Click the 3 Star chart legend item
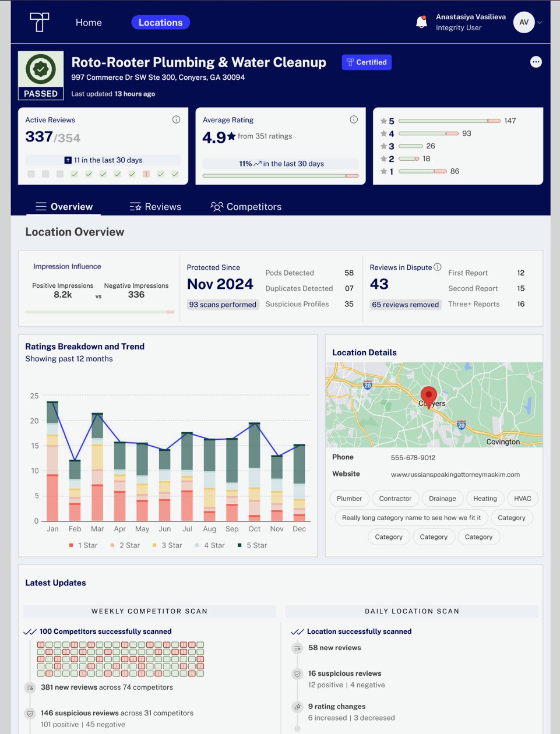This screenshot has height=734, width=560. click(x=167, y=546)
